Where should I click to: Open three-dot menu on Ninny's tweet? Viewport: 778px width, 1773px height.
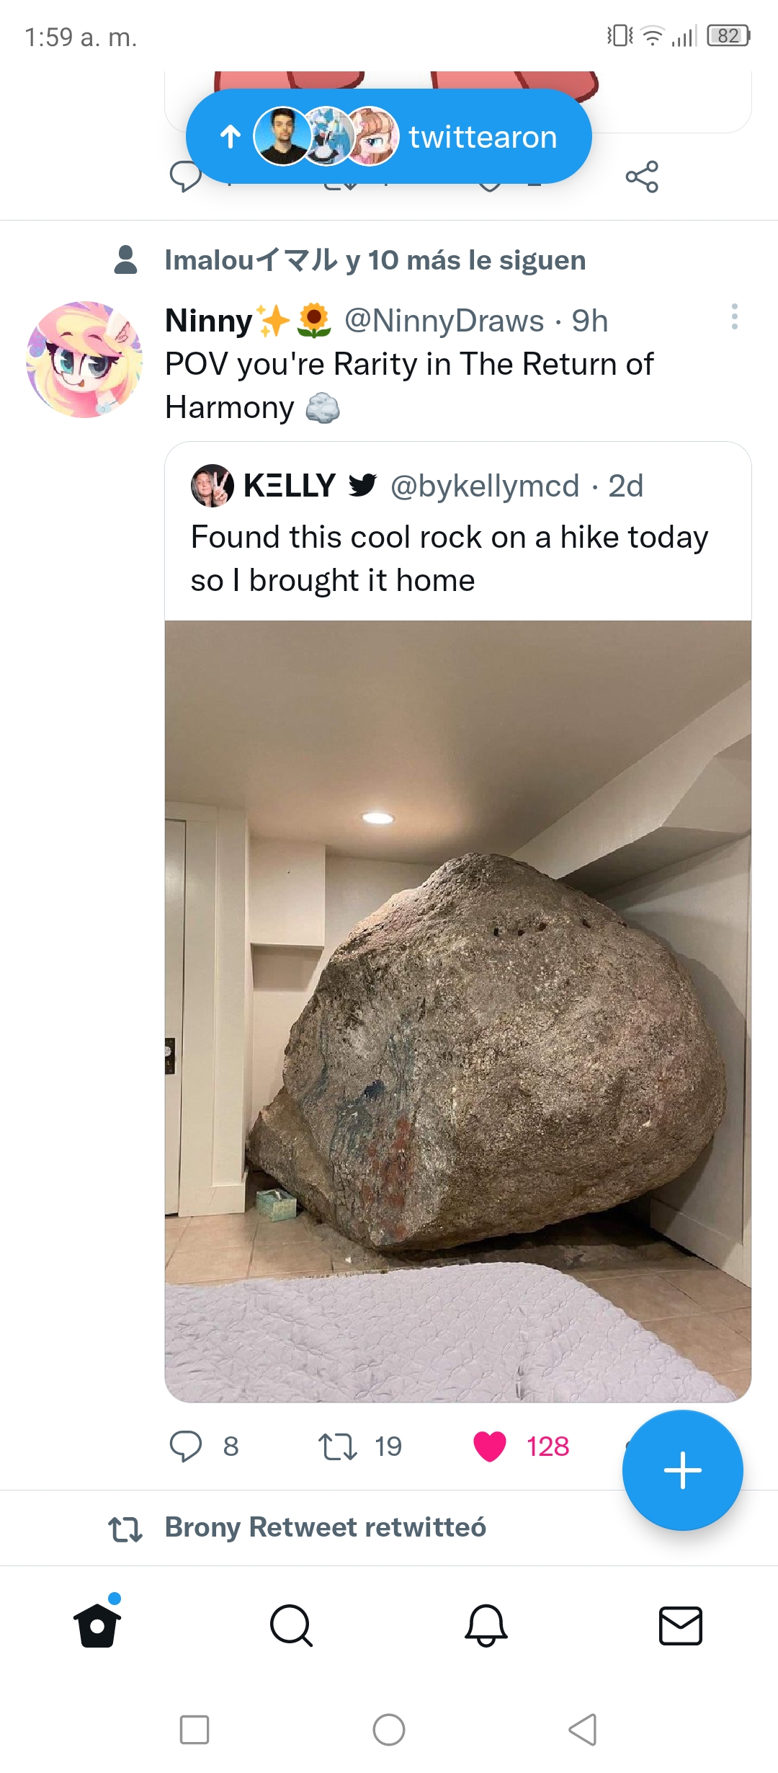[734, 316]
